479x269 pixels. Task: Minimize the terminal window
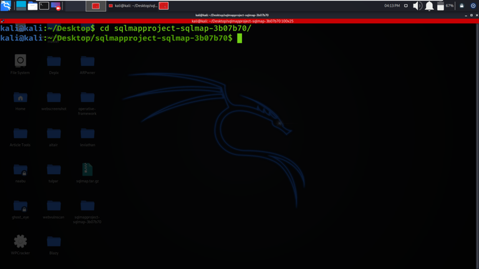(466, 15)
